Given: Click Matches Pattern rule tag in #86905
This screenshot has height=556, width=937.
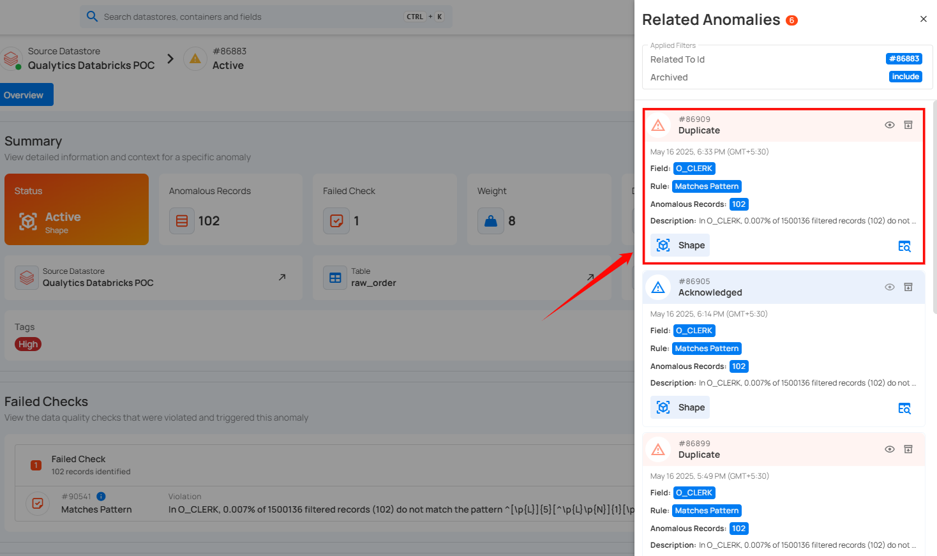Looking at the screenshot, I should [707, 349].
